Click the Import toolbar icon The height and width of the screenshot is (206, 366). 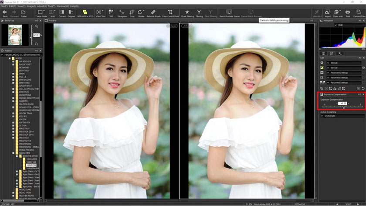[x=327, y=12]
